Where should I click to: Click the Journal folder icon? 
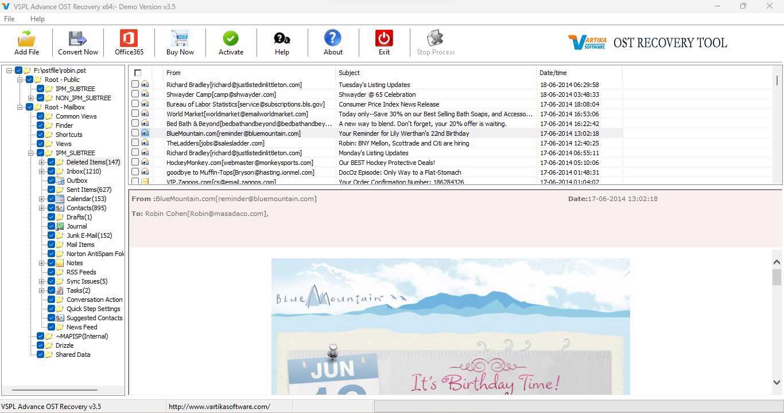(x=60, y=226)
